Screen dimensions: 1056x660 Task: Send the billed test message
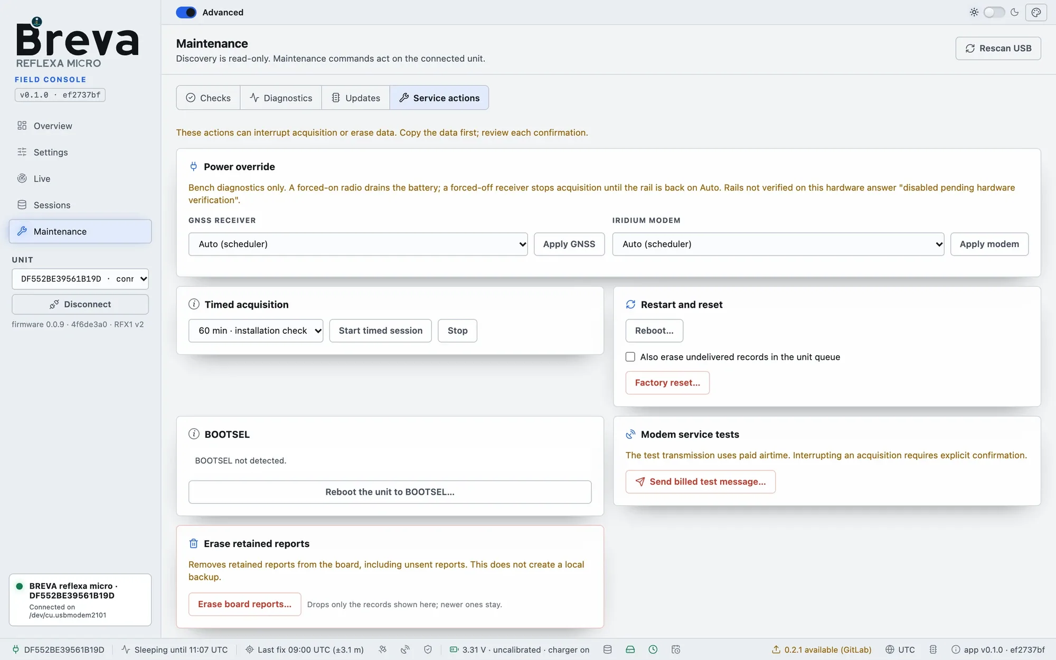(x=701, y=482)
